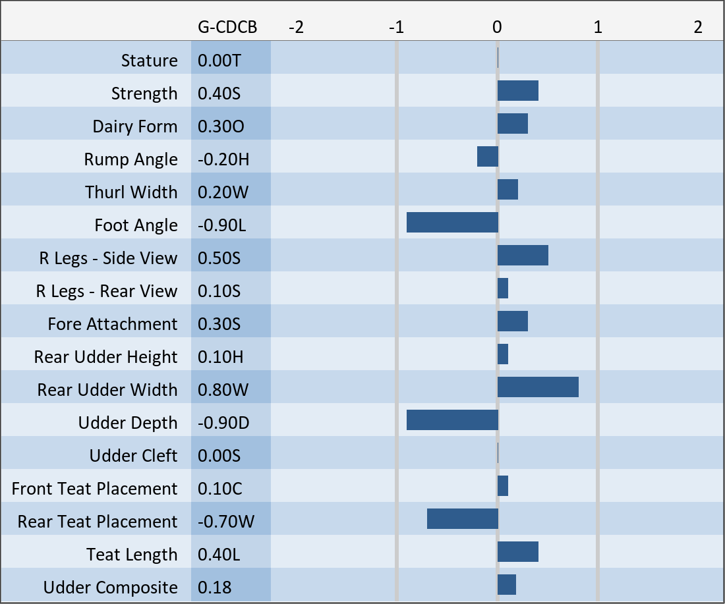Select the Udder Cleft row label
Screen dimensions: 725x604
pyautogui.click(x=133, y=456)
